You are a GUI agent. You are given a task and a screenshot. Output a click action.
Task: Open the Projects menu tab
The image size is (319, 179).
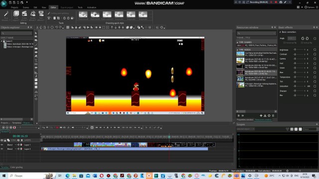point(14,7)
